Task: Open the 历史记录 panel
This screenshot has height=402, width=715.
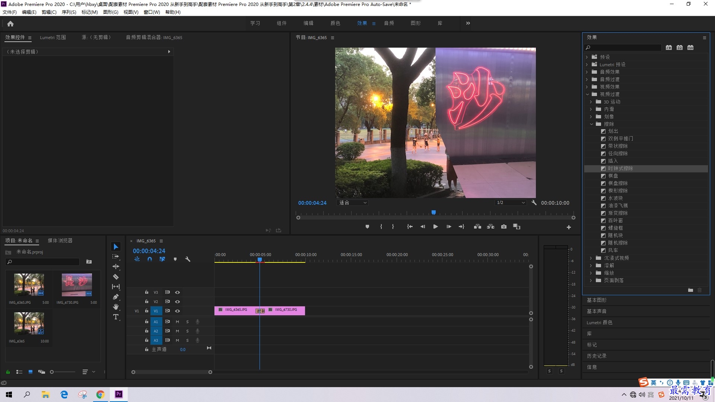Action: tap(597, 356)
